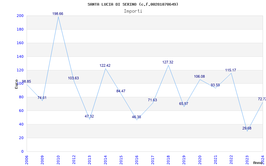Viewport: 266px width, 166px height.
Task: Click the 2010 x-axis label
Action: 58,160
